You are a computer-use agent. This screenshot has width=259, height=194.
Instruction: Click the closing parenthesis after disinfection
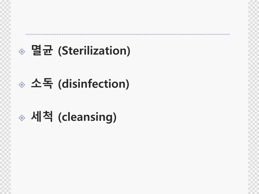point(127,84)
